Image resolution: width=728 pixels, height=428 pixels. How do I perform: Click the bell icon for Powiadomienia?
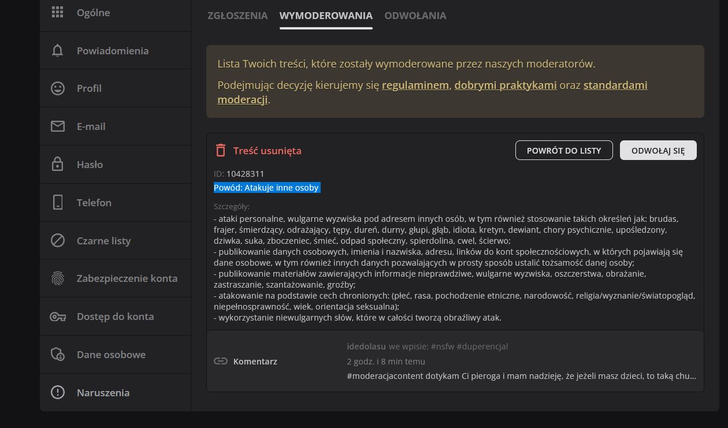tap(57, 51)
